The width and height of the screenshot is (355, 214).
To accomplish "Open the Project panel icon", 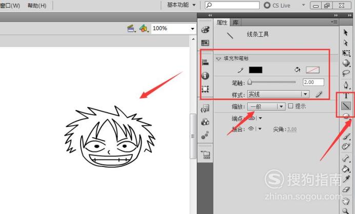I will (x=206, y=155).
